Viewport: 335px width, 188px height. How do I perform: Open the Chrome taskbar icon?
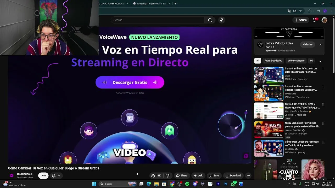click(x=172, y=184)
